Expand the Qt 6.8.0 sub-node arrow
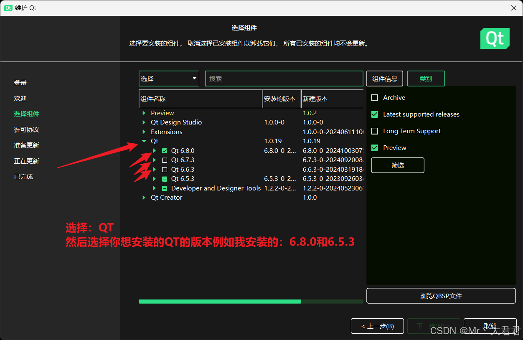Viewport: 523px width, 340px height. (x=155, y=151)
